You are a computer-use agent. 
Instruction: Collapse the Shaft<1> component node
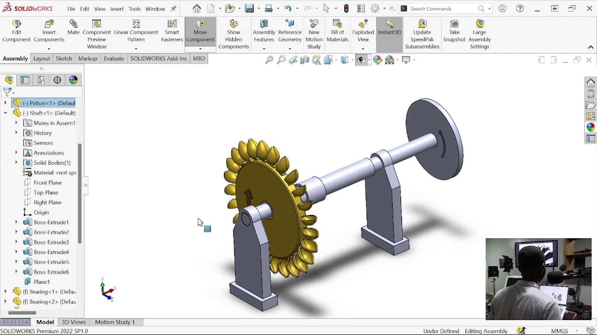[x=5, y=113]
